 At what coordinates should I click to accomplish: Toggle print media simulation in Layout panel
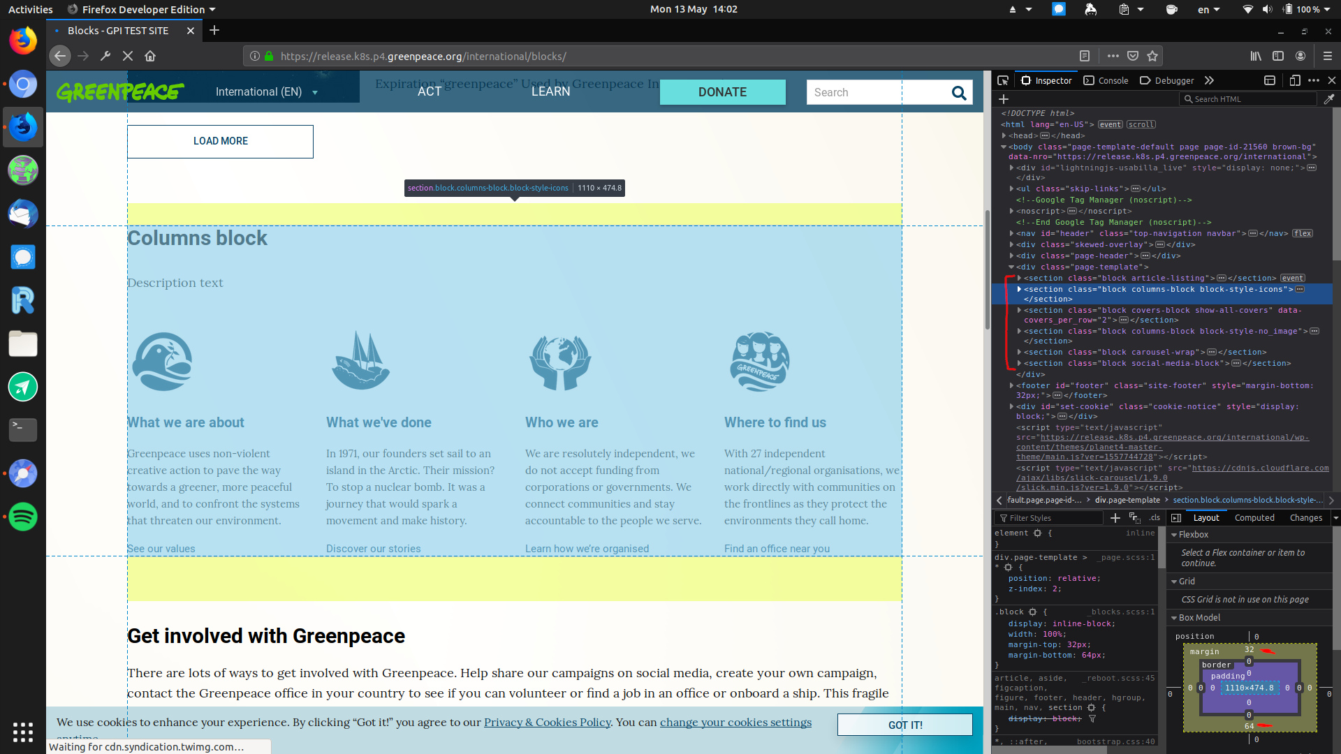pyautogui.click(x=1134, y=519)
